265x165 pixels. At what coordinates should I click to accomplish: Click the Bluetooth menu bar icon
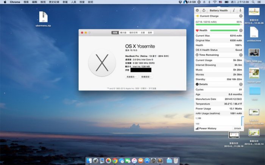(209, 2)
